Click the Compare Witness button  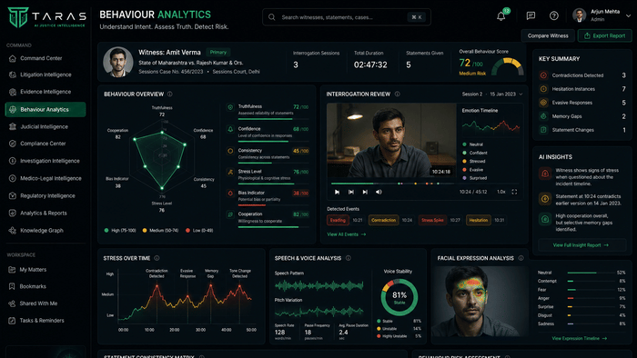coord(548,35)
